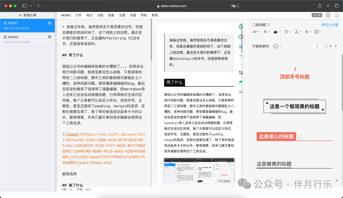Open the 功能 menu
This screenshot has height=198, width=343.
pos(100,15)
